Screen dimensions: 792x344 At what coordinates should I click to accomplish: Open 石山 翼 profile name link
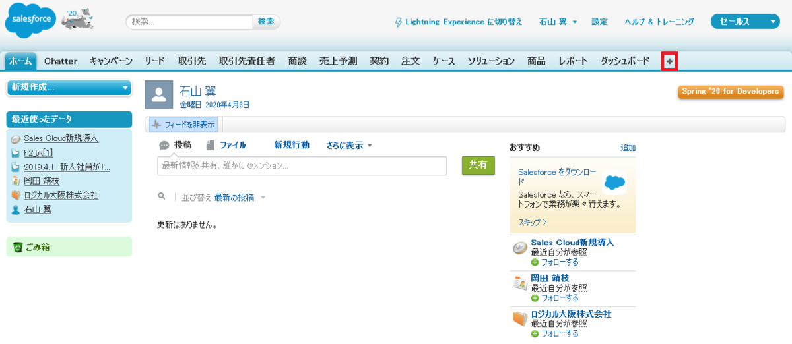197,91
